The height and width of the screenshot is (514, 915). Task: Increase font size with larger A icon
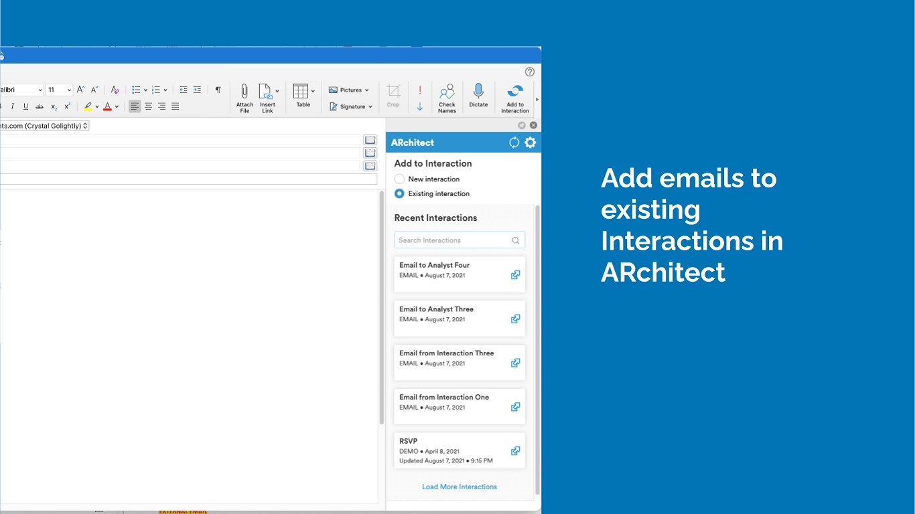(x=80, y=90)
